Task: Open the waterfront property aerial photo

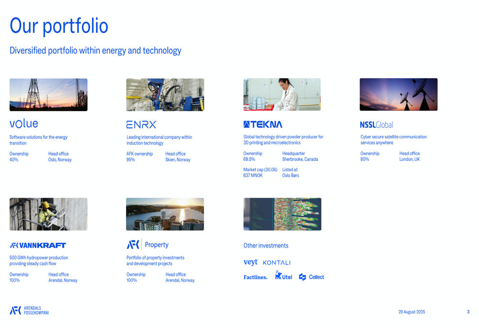Action: pos(165,214)
